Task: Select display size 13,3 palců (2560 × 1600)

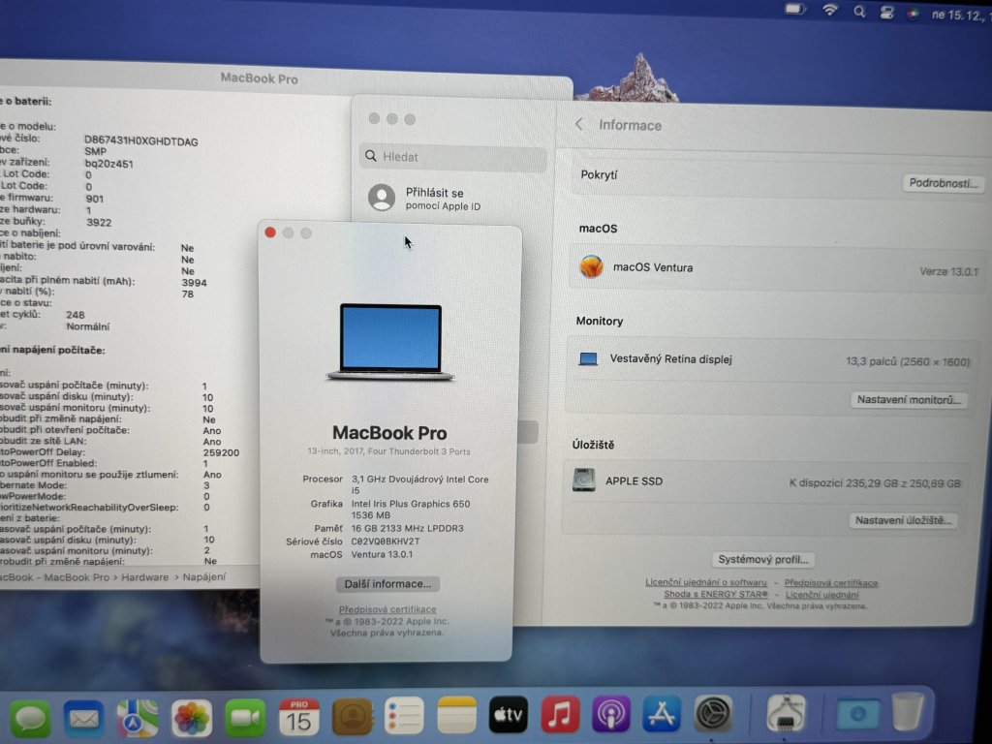Action: [907, 362]
